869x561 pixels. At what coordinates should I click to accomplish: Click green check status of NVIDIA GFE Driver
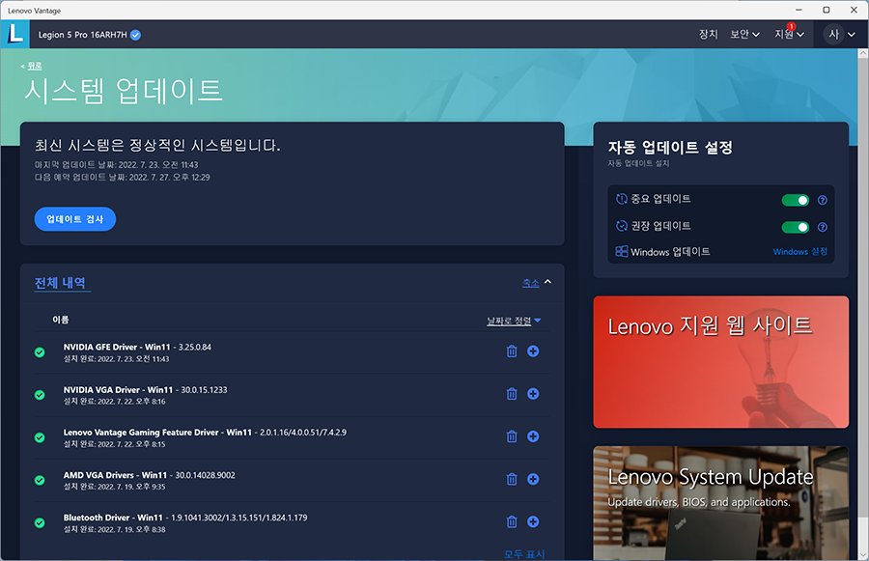(x=40, y=352)
